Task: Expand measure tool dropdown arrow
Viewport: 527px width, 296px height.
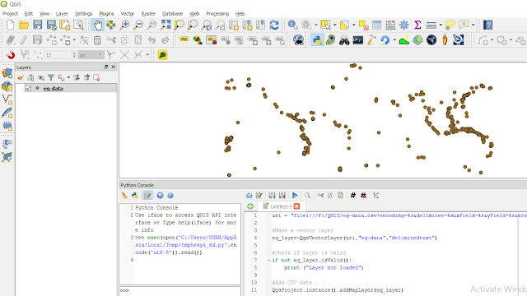Action: (x=441, y=25)
